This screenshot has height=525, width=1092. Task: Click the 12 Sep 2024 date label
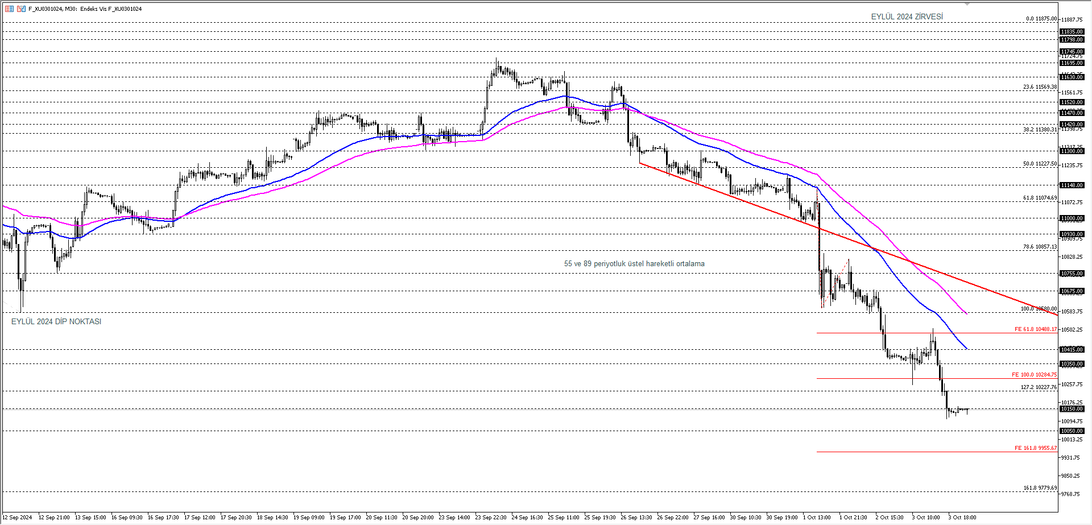17,518
